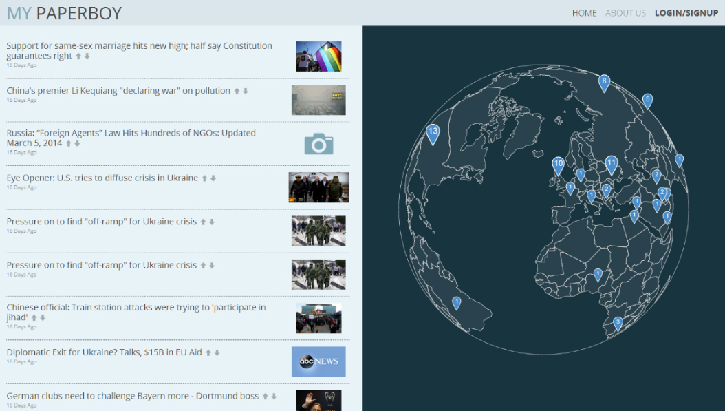Downvote the Eye Opener Ukraine story
This screenshot has height=411, width=725.
213,178
